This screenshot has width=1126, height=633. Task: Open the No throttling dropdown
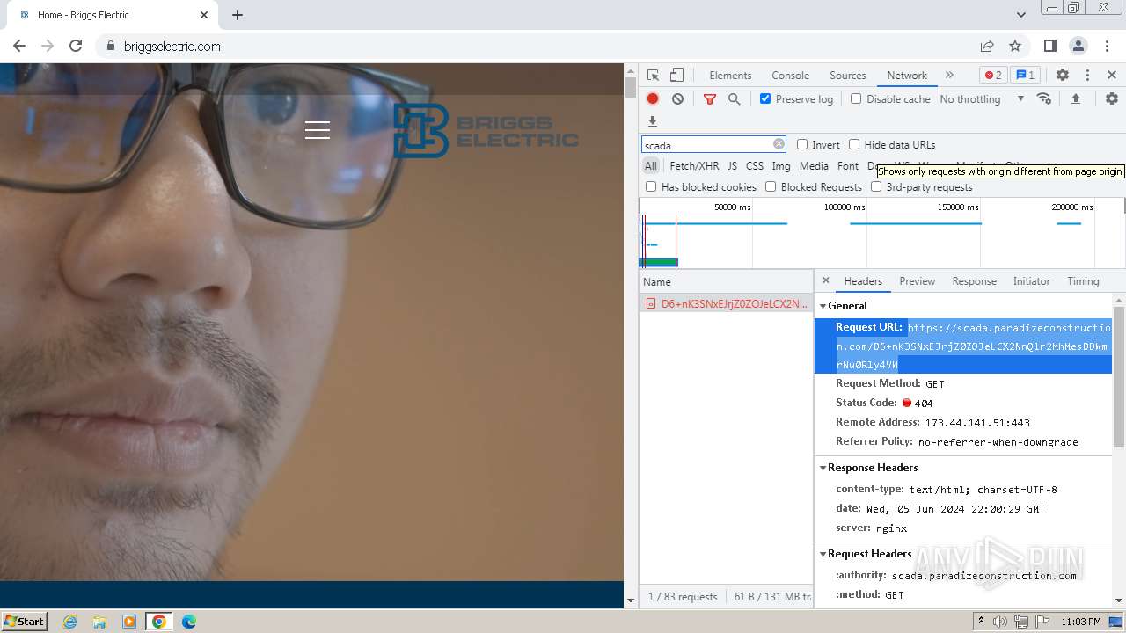click(982, 99)
